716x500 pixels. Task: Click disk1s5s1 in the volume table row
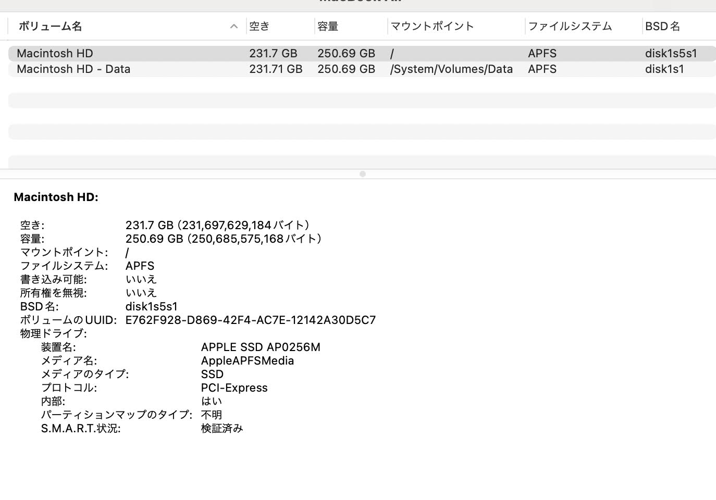point(671,53)
